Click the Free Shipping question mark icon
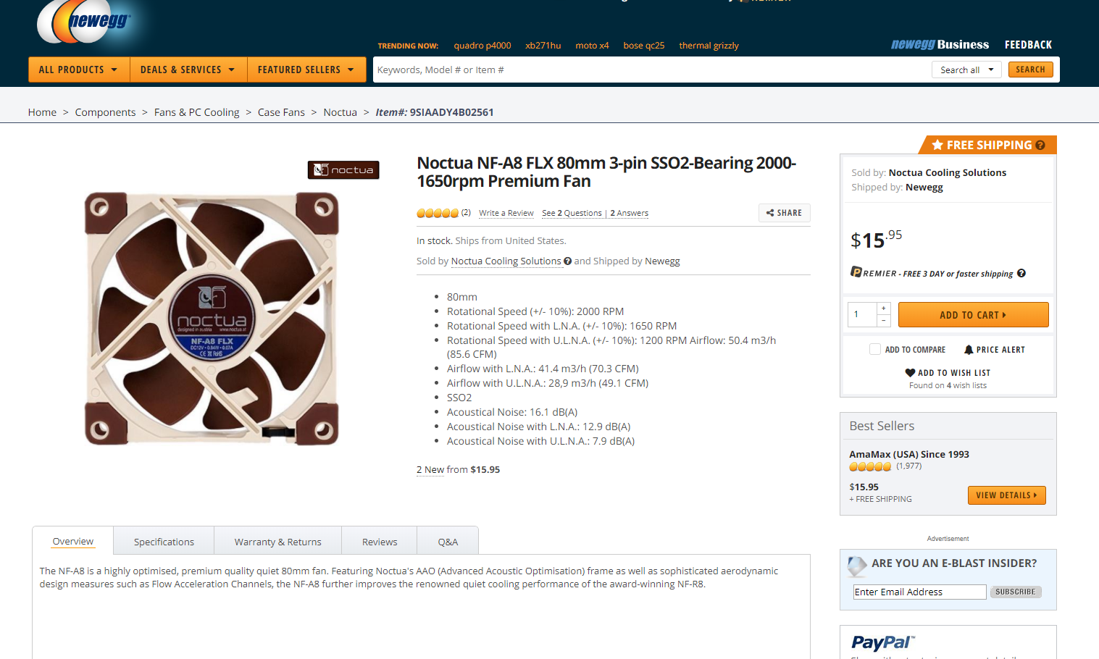Screen dimensions: 1099x659 1040,145
